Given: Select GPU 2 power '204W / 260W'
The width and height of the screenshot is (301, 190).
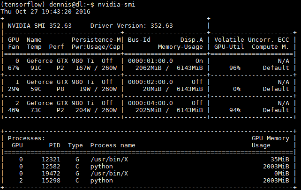Looking at the screenshot, I should tap(96, 110).
